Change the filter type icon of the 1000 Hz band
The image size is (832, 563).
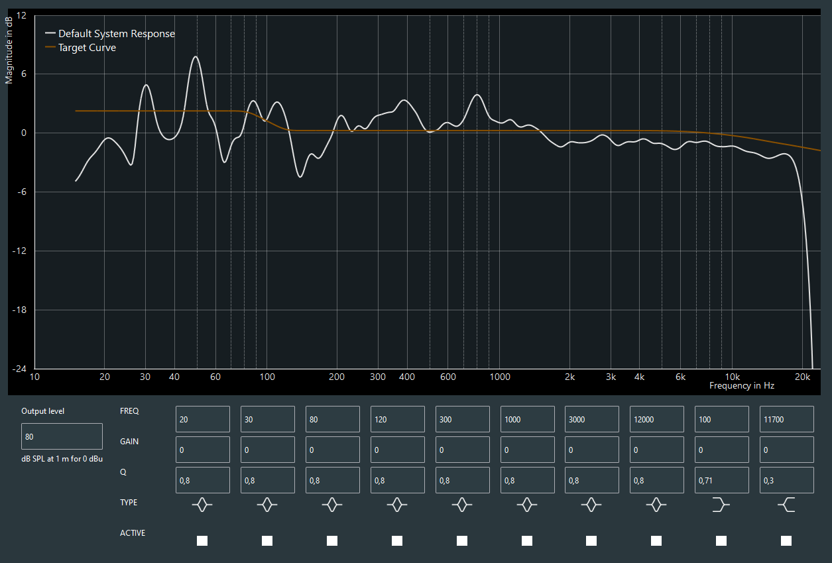(527, 505)
